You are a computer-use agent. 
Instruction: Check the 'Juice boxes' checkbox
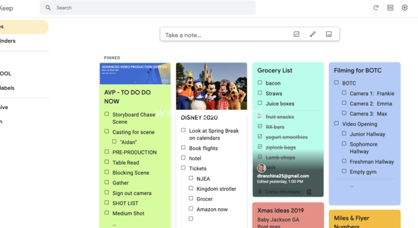point(260,103)
